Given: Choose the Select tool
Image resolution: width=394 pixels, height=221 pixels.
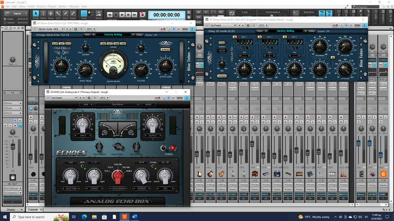Looking at the screenshot, I should (x=43, y=15).
